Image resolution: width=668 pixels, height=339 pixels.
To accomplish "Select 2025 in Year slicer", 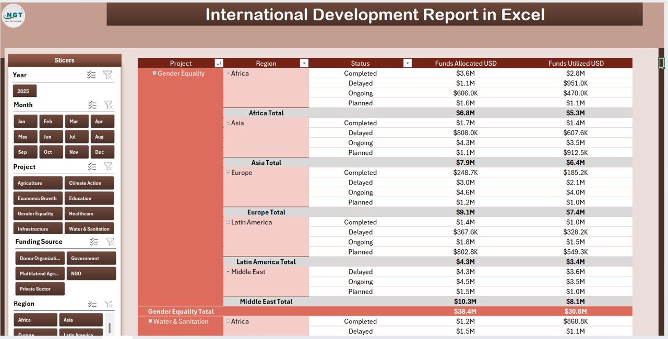I will (x=25, y=91).
